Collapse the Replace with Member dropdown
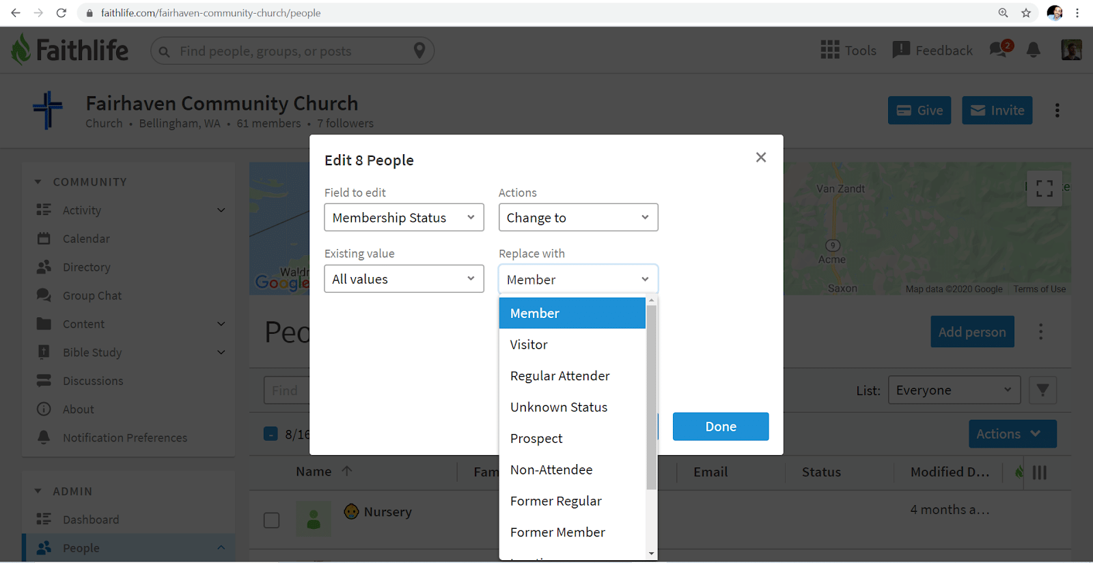 [x=578, y=279]
